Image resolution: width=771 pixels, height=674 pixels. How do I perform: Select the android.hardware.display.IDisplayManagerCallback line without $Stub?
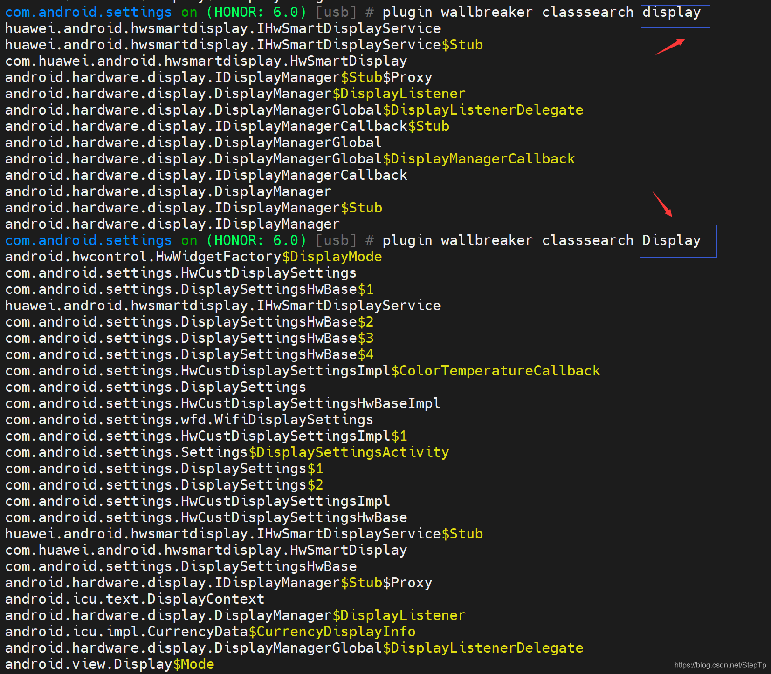(x=206, y=176)
